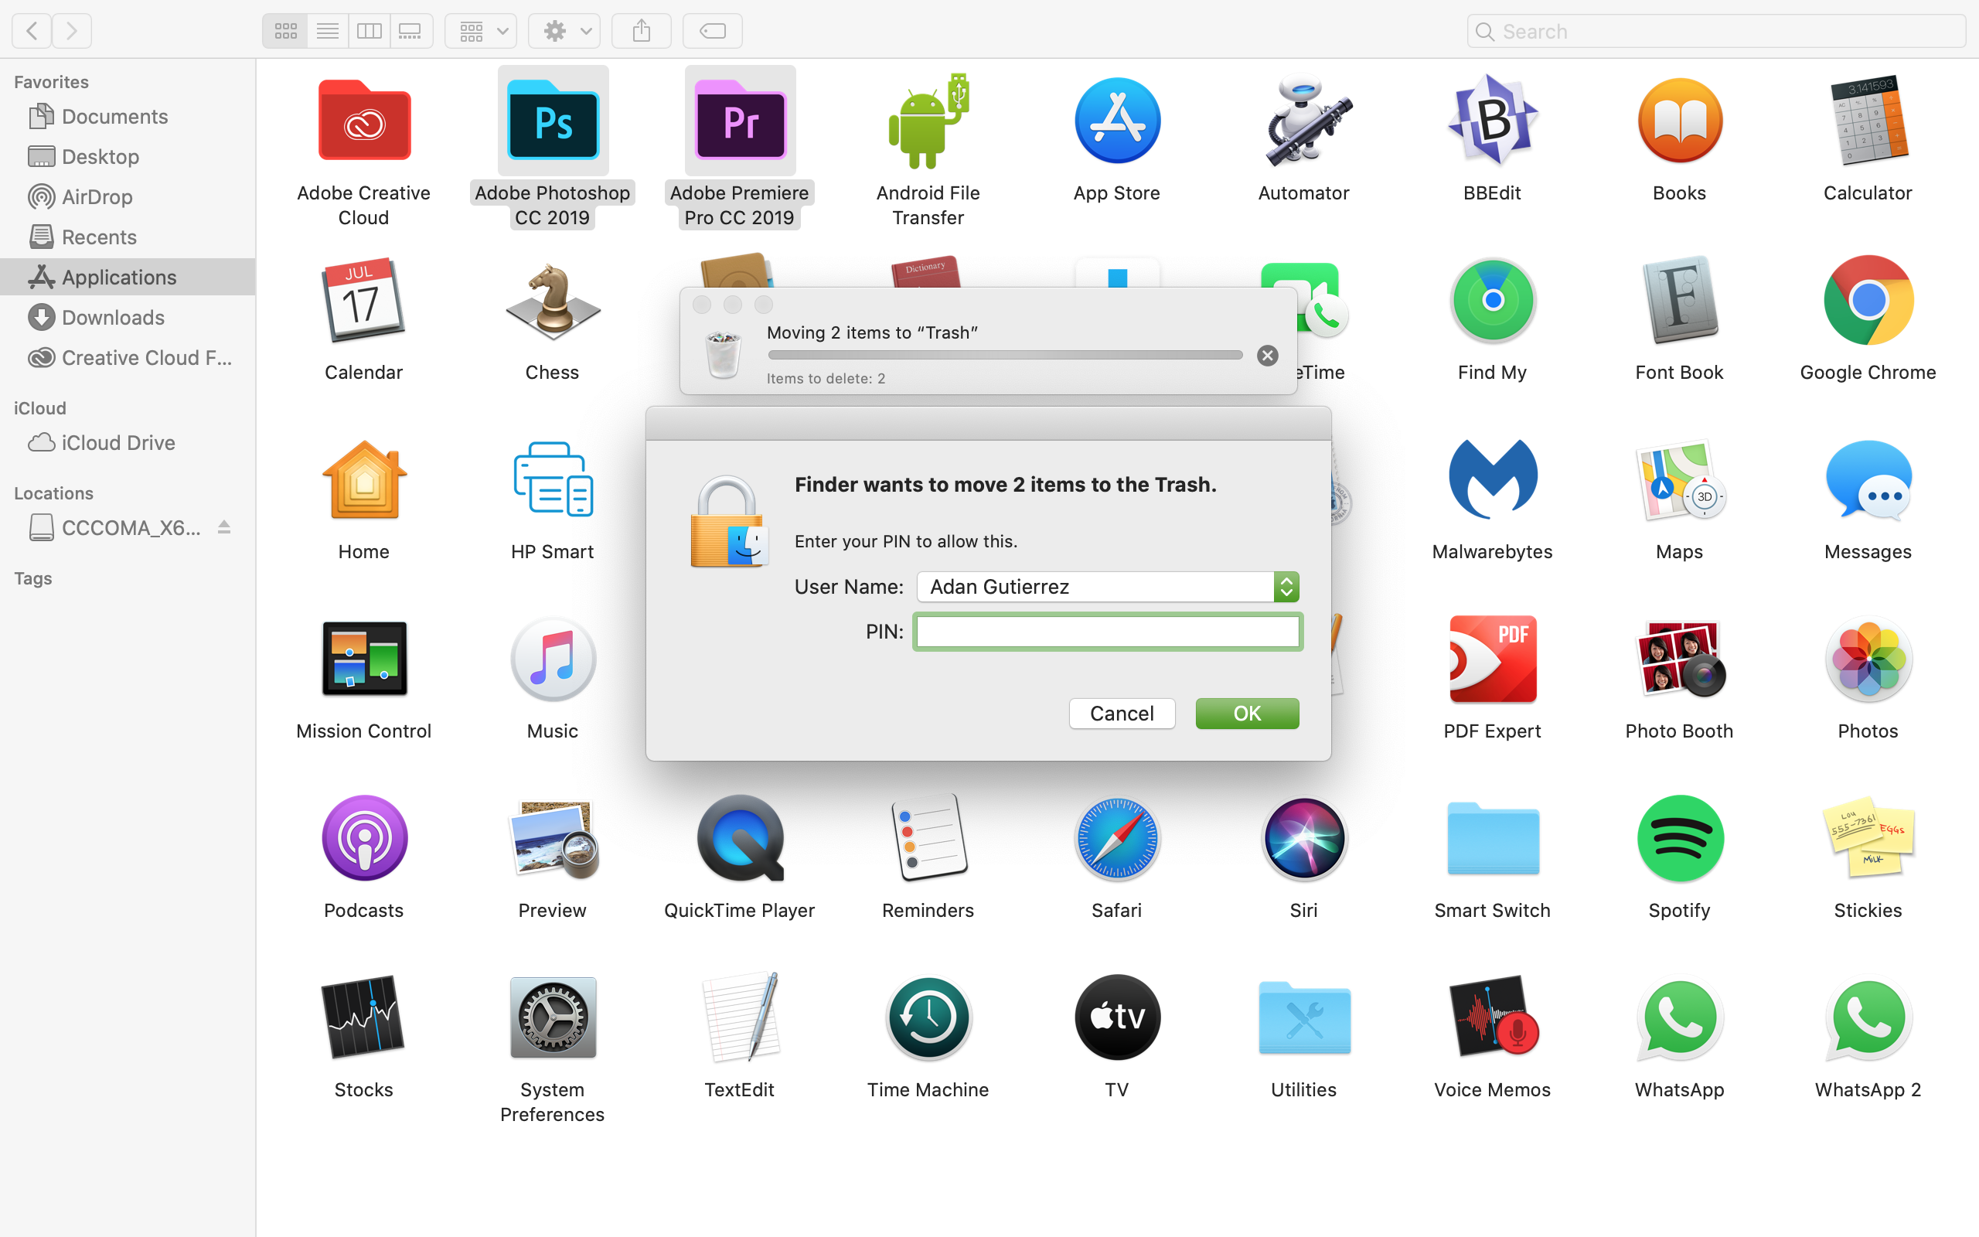
Task: Expand the User Name combo box
Action: point(1286,587)
